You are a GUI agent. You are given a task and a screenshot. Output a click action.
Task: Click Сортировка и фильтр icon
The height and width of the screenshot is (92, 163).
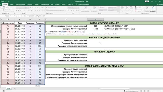(x=147, y=8)
